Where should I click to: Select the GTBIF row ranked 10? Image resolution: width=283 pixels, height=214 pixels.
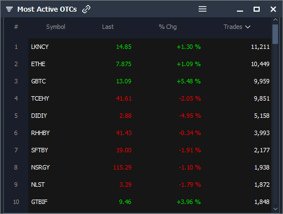(x=150, y=202)
